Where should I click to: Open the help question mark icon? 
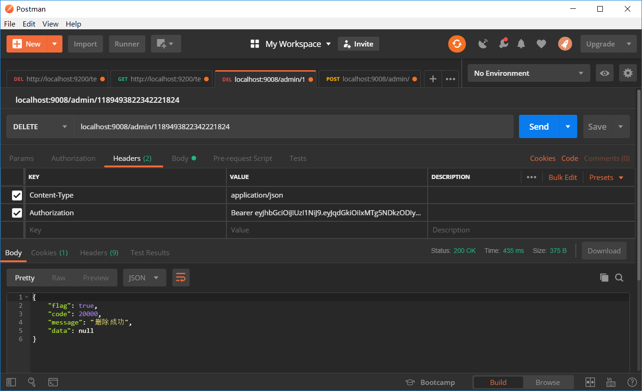tap(632, 382)
